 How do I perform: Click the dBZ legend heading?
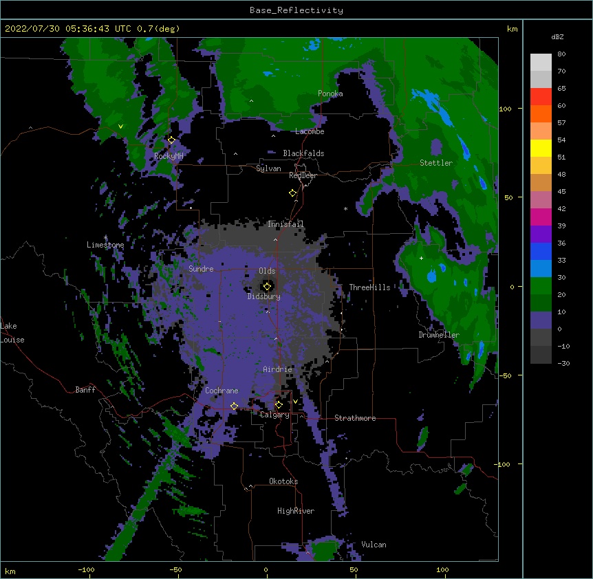pos(557,37)
